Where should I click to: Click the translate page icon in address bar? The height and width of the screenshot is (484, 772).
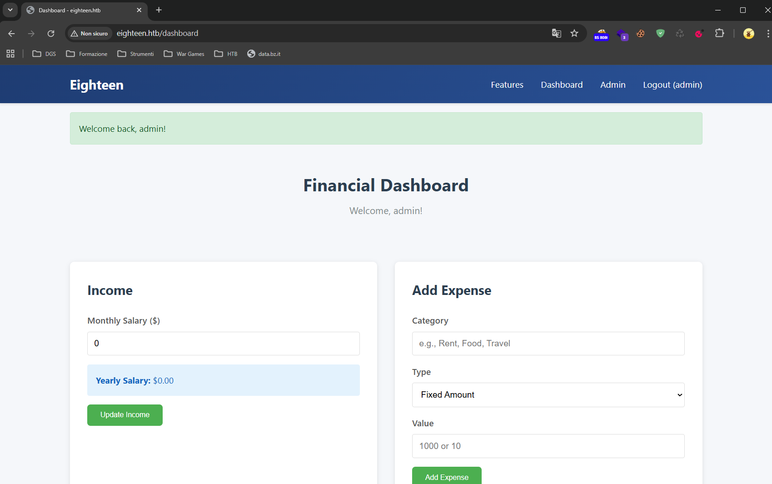point(556,33)
